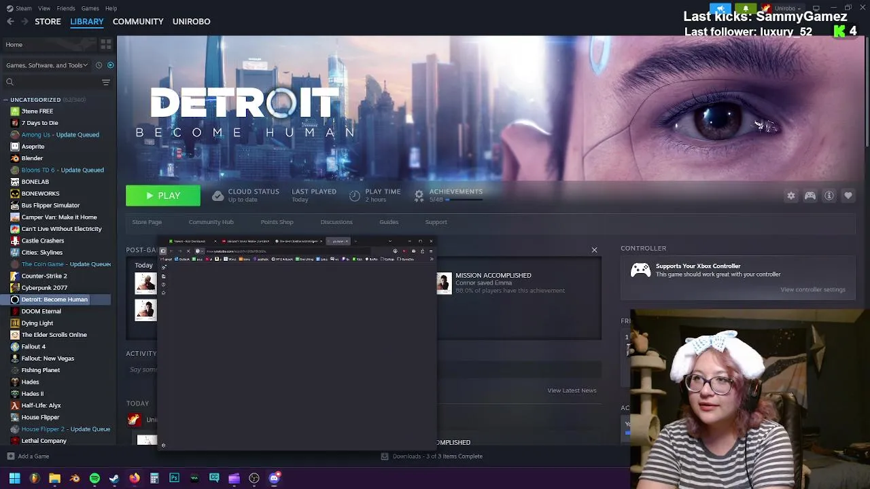Open the Help menu
This screenshot has height=489, width=870.
coord(111,8)
